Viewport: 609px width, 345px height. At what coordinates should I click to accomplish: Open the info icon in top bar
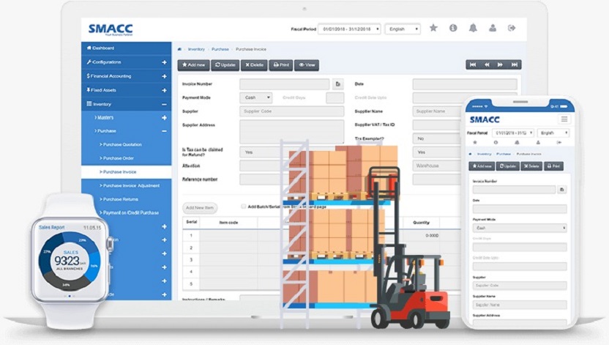coord(453,28)
